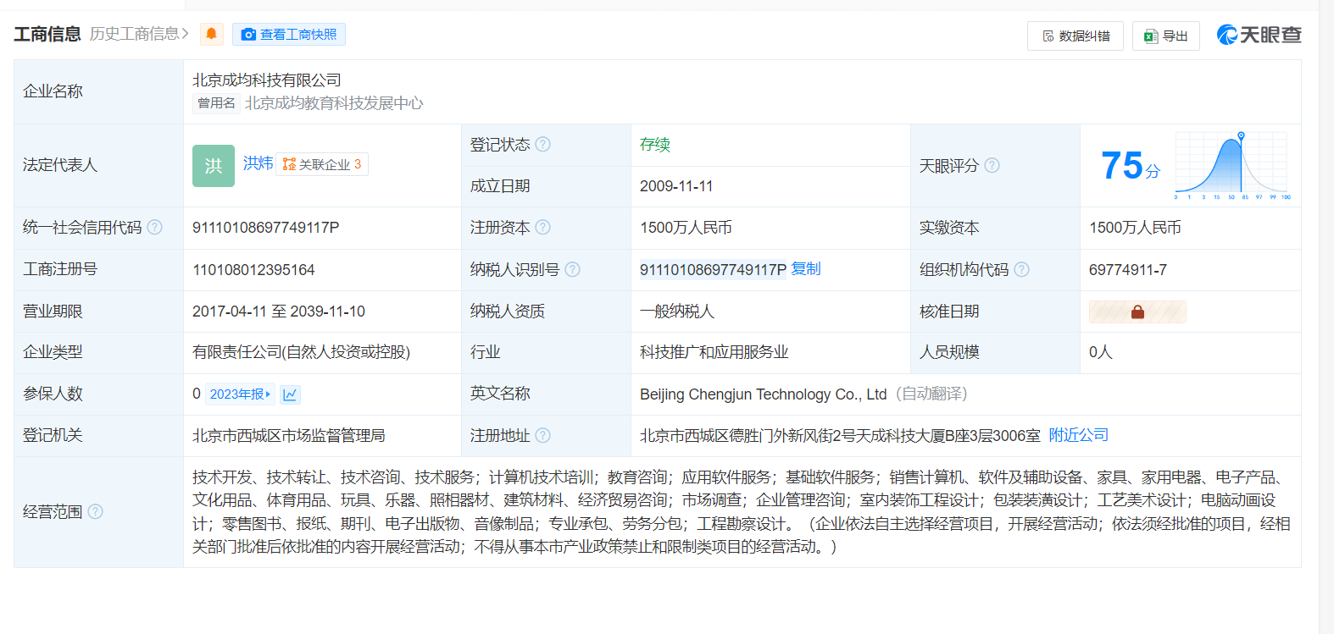The width and height of the screenshot is (1334, 634).
Task: Expand the 2023年报 dropdown
Action: point(241,394)
